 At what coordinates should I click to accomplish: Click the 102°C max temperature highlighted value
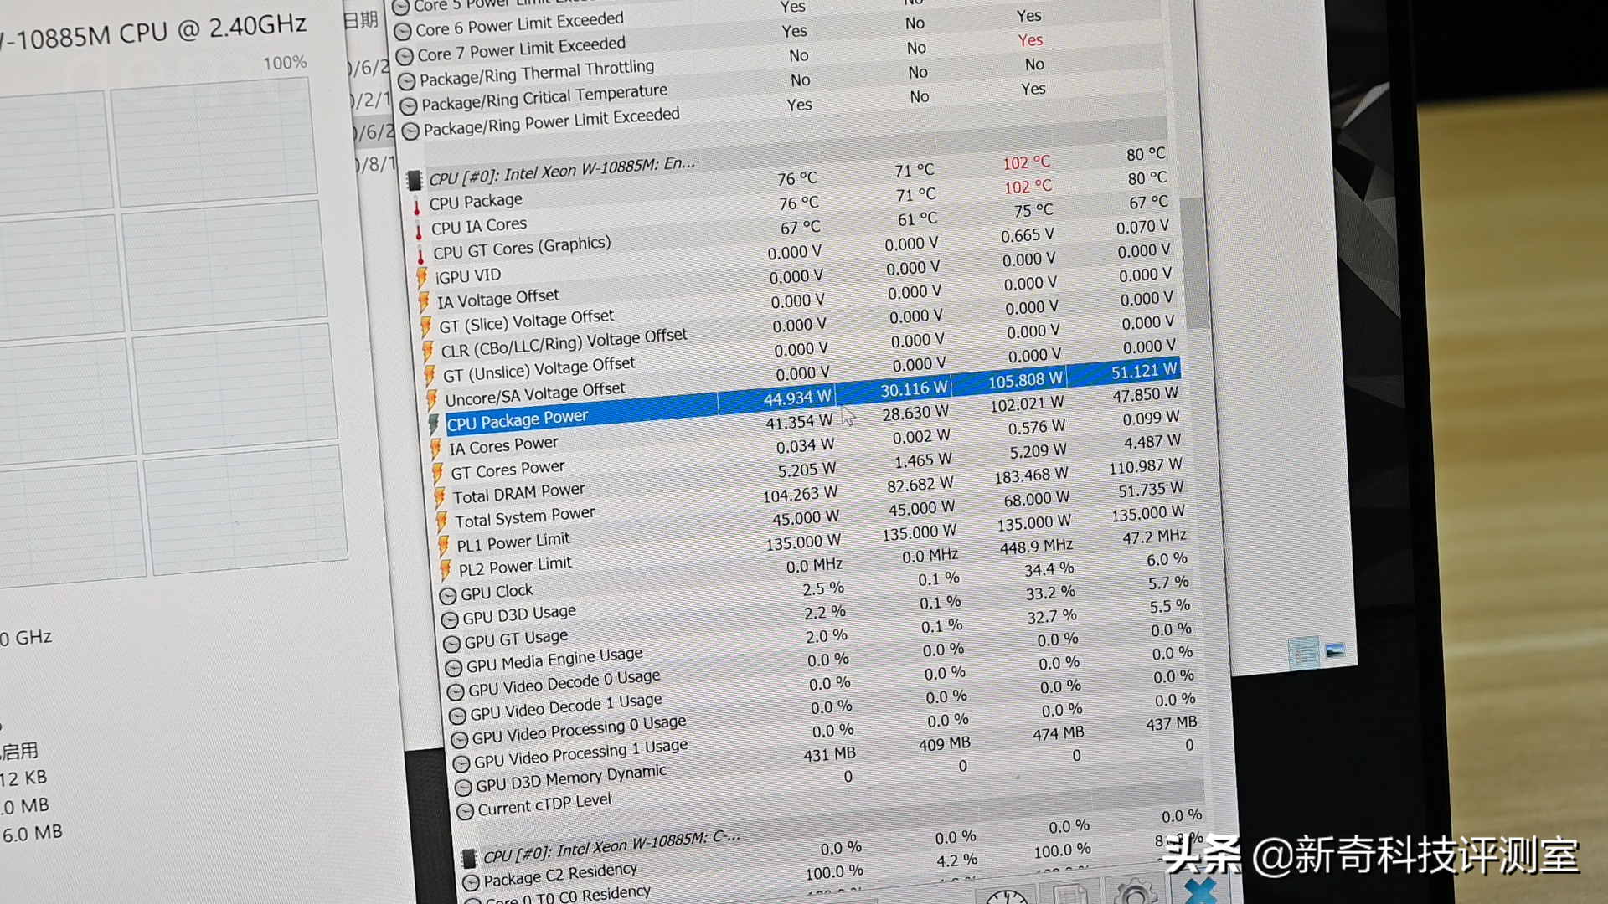(x=1027, y=162)
